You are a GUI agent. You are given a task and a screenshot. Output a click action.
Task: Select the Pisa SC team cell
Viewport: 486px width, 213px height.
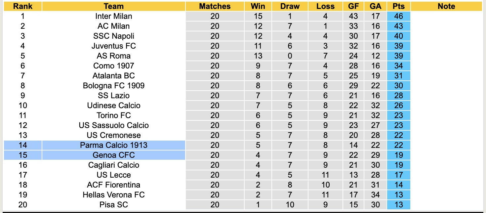(x=113, y=205)
